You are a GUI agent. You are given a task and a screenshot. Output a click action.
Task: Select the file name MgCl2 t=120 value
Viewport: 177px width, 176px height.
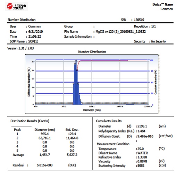pos(121,32)
